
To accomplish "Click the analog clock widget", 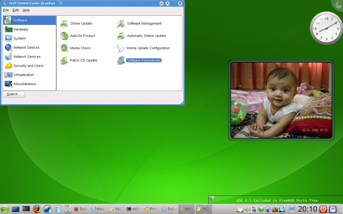I will click(x=326, y=28).
